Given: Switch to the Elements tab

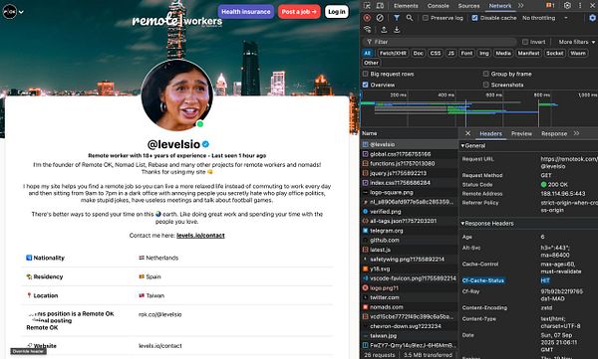Looking at the screenshot, I should [x=406, y=6].
